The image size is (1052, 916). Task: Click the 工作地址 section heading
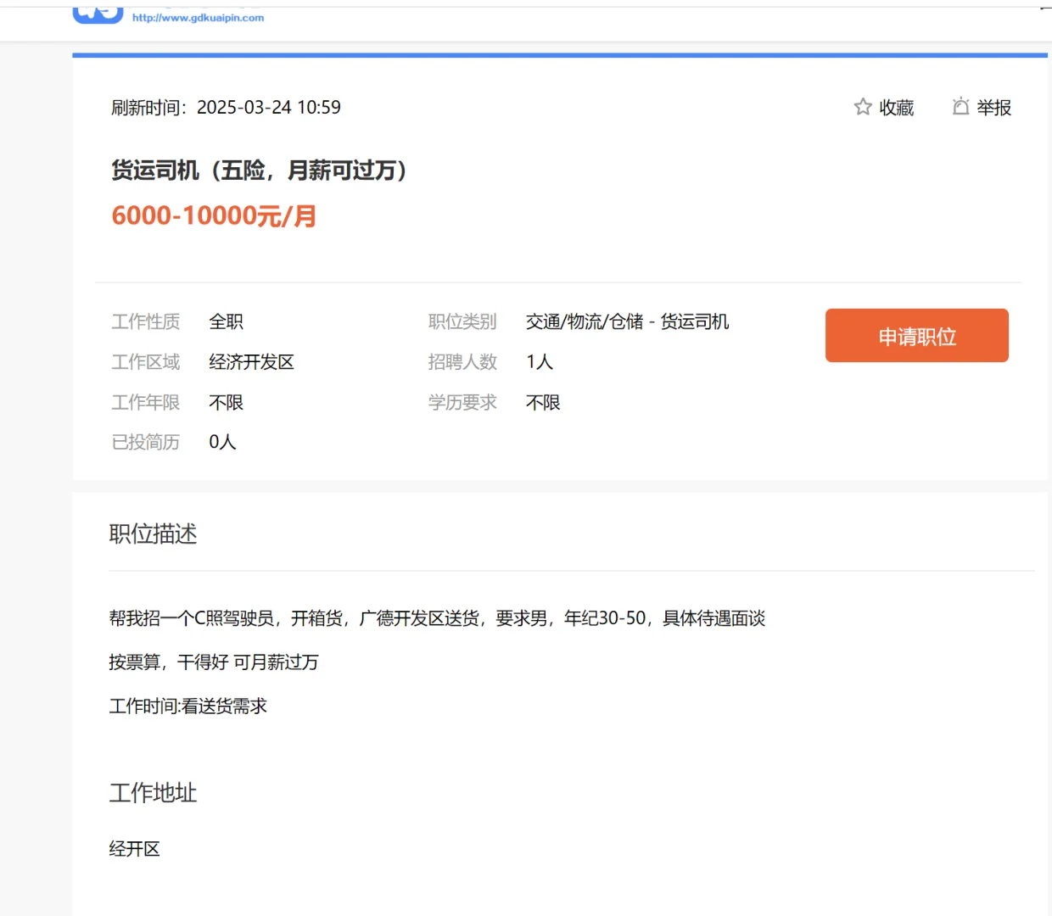point(153,793)
